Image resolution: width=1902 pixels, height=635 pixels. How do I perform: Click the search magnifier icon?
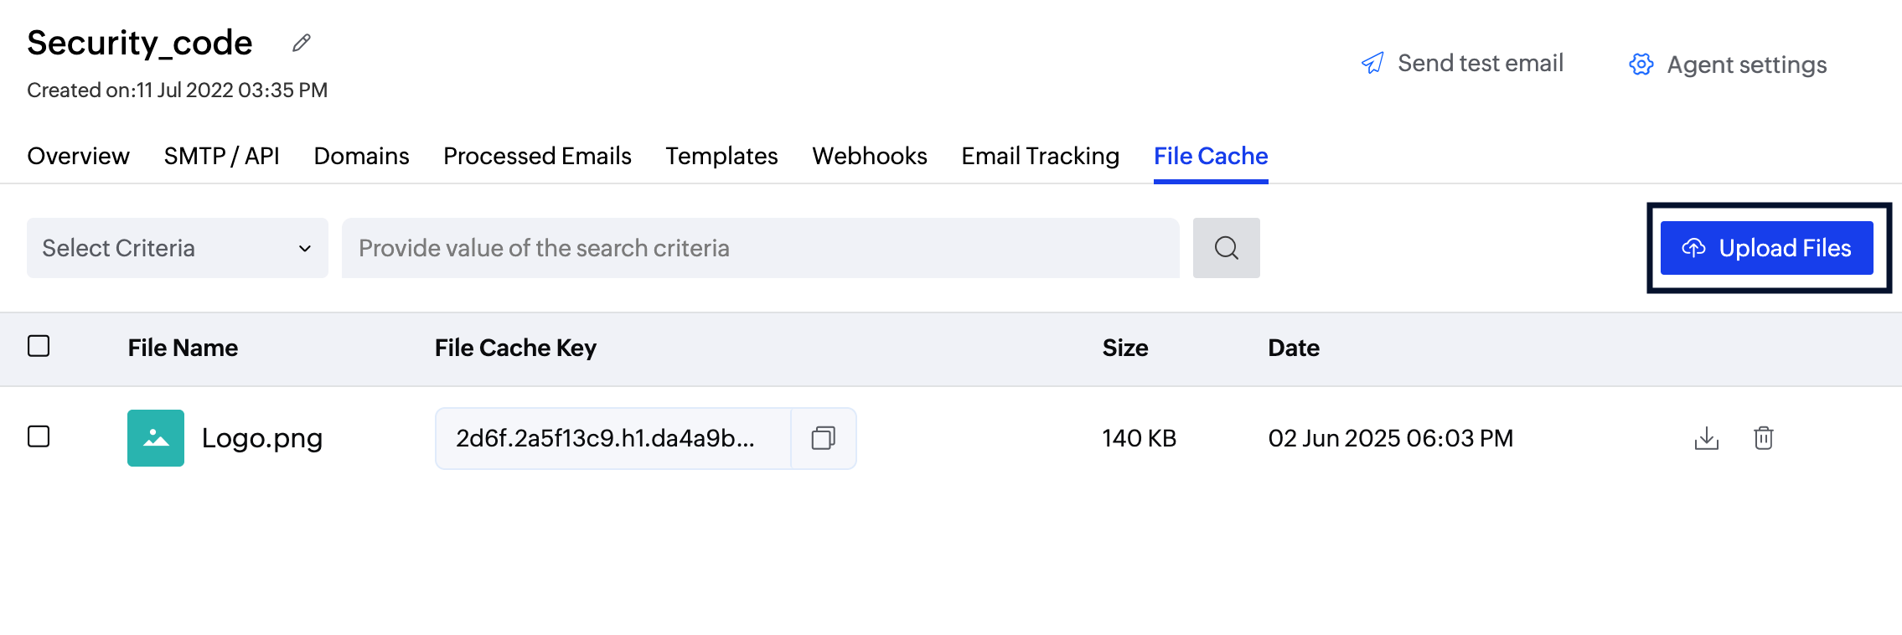(x=1226, y=247)
